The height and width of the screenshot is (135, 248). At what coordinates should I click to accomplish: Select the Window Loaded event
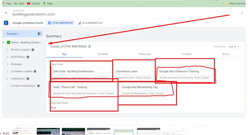click(20, 50)
